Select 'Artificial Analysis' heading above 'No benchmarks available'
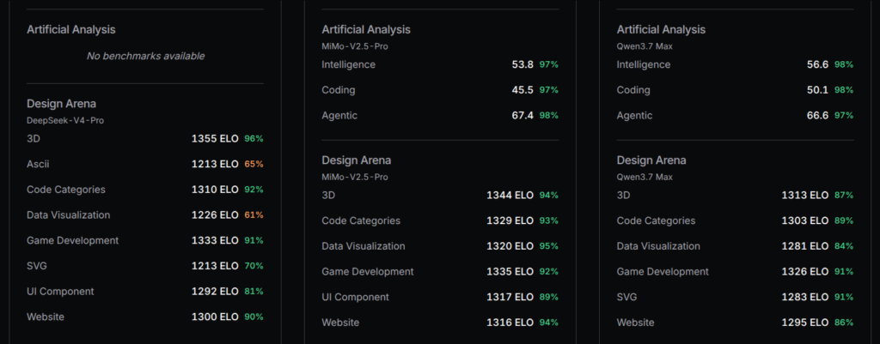Image resolution: width=880 pixels, height=344 pixels. pos(71,30)
